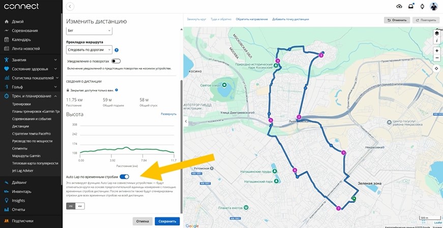Click waypoint marker 7 on the route

(338, 208)
